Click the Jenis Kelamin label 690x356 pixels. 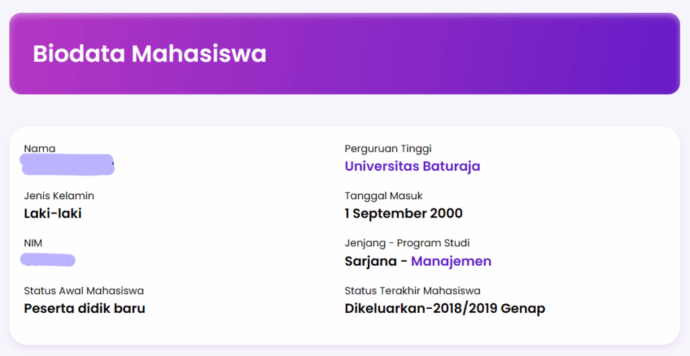coord(59,196)
